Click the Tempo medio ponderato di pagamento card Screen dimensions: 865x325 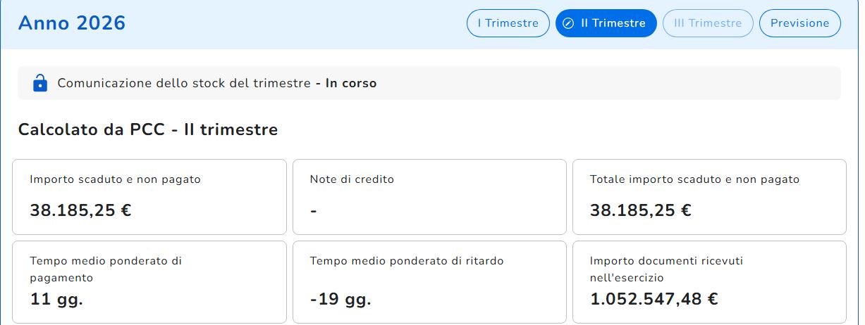click(x=149, y=282)
